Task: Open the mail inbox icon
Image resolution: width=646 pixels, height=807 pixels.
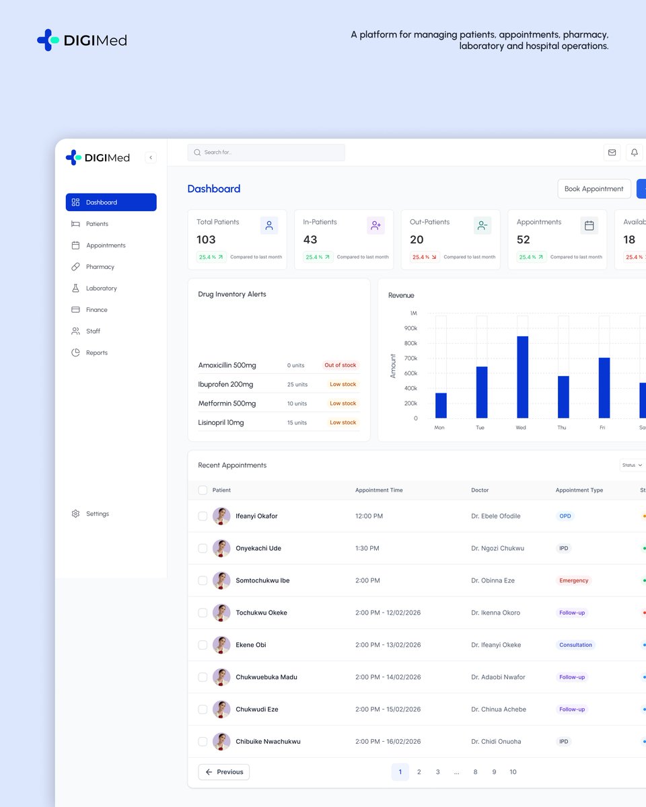Action: [x=612, y=153]
